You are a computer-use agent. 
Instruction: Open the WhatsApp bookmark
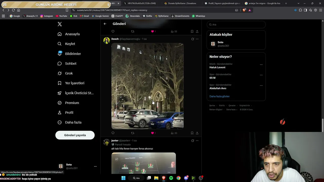198,16
